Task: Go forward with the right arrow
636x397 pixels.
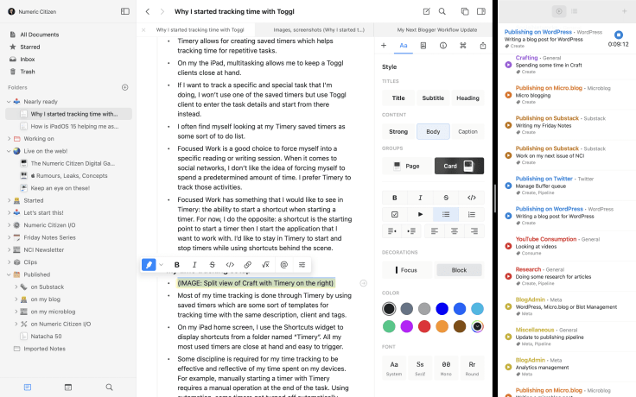Action: [x=162, y=11]
